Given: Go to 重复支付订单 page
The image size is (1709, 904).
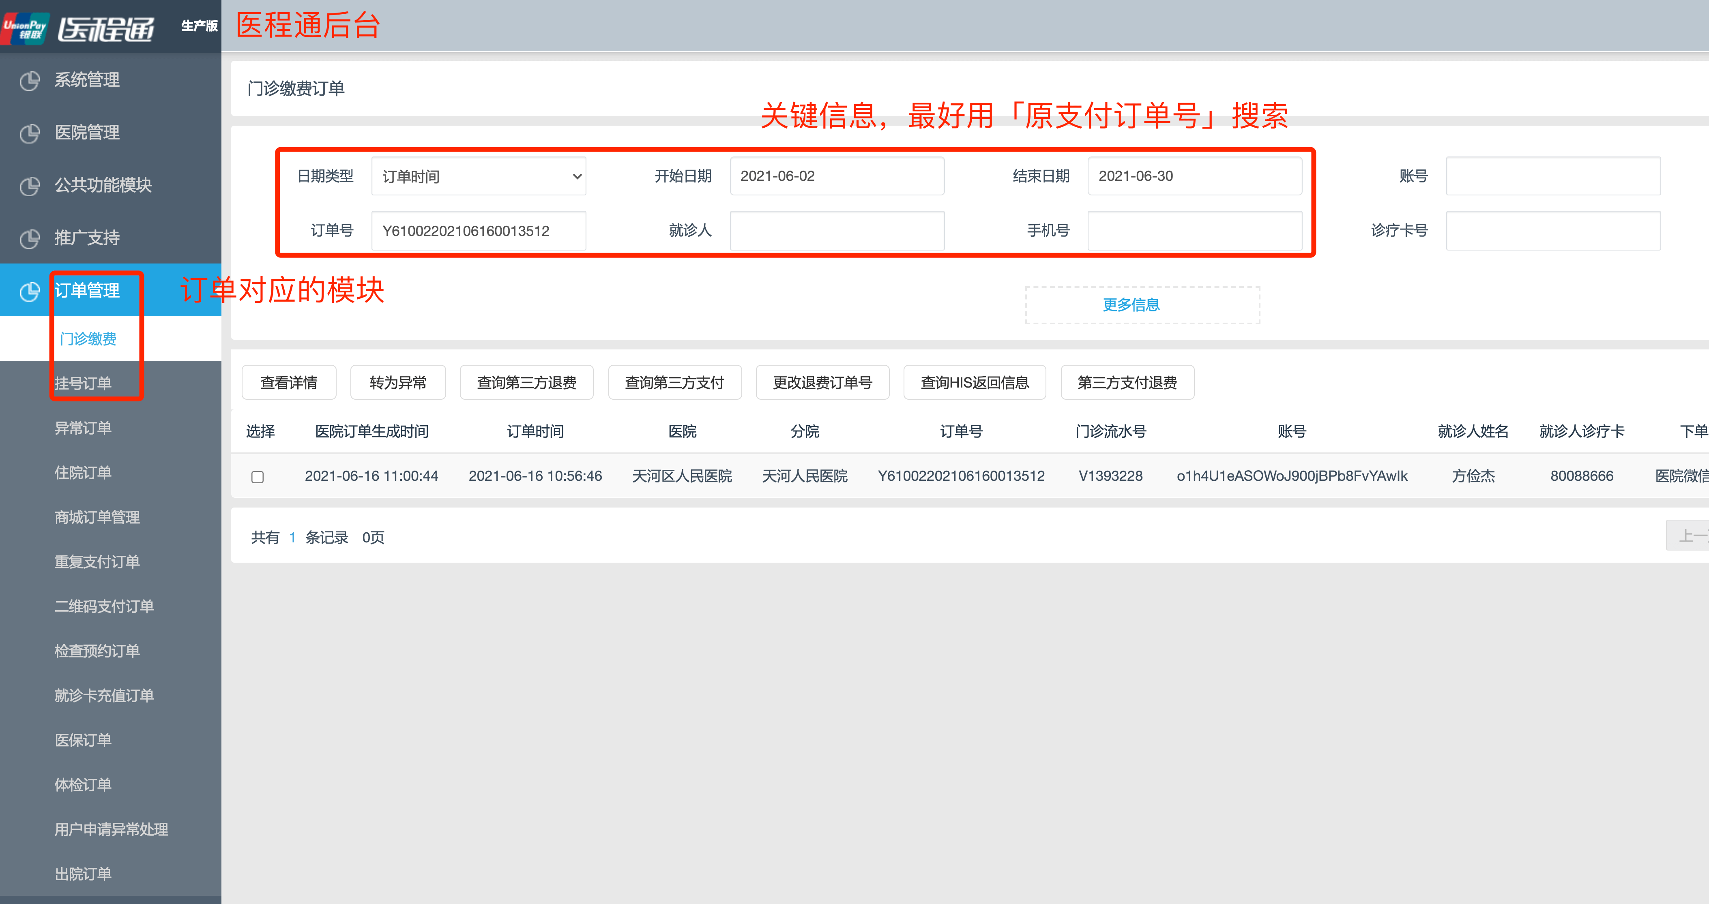Looking at the screenshot, I should pyautogui.click(x=97, y=562).
